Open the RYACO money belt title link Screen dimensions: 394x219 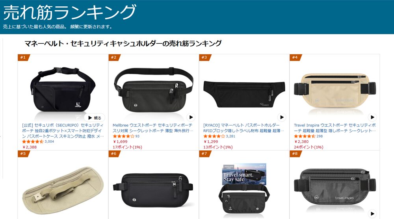pyautogui.click(x=243, y=128)
